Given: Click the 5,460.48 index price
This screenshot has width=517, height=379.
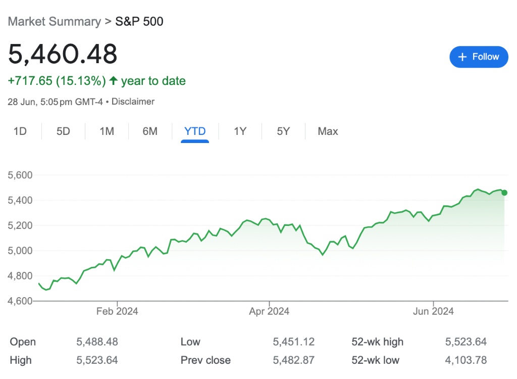Looking at the screenshot, I should point(63,54).
